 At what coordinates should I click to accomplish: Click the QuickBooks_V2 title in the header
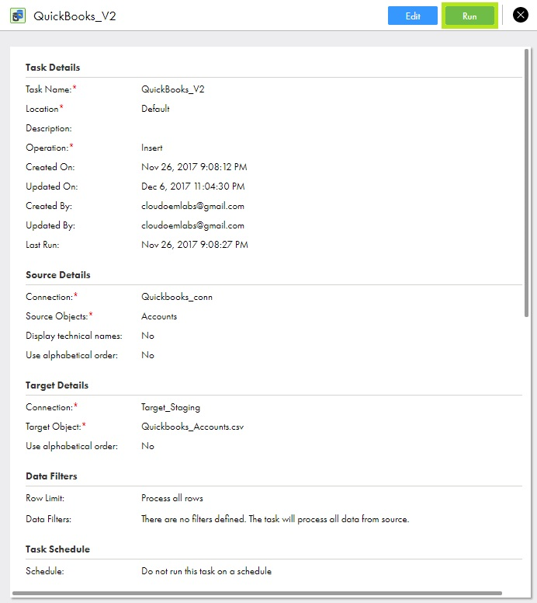point(74,16)
